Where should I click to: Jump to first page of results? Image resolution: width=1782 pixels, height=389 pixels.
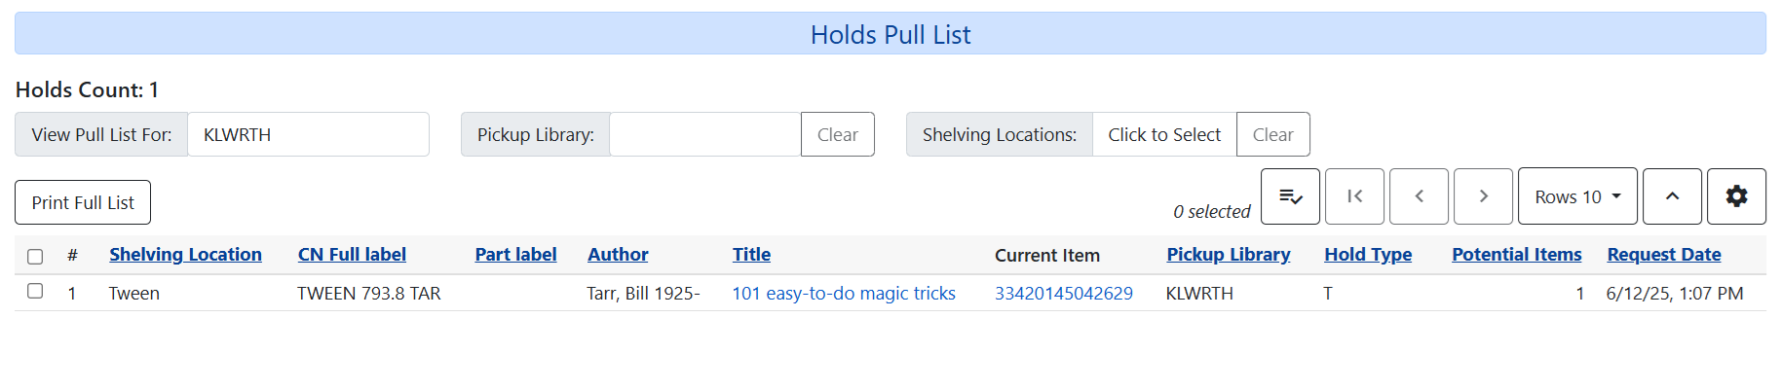(1354, 196)
